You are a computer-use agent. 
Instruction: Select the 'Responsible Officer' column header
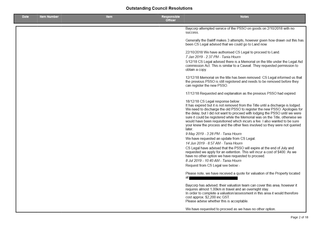[171, 19]
